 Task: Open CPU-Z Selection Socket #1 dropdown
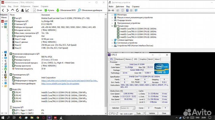click(x=128, y=108)
